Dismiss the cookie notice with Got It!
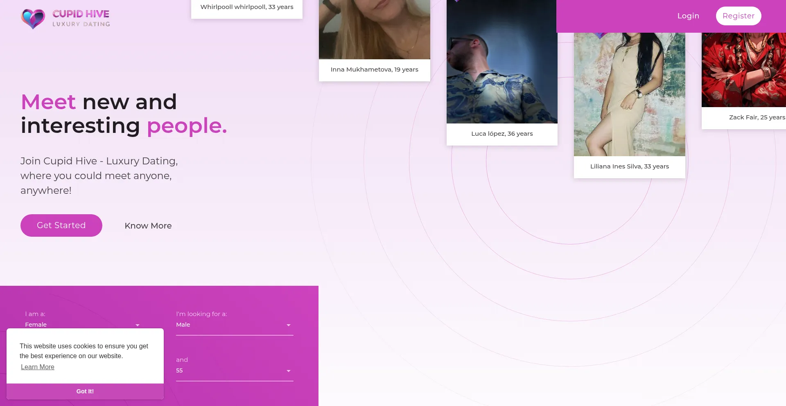This screenshot has height=406, width=786. point(85,391)
